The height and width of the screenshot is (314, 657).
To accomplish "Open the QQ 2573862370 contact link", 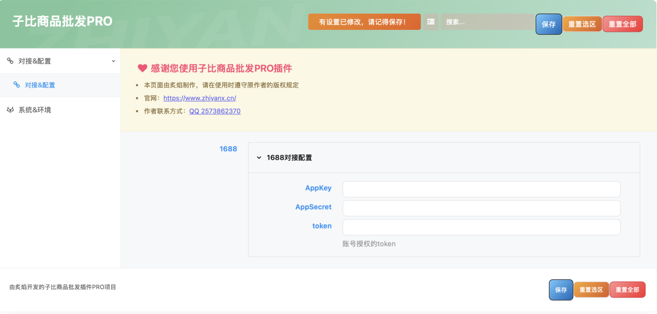I will pyautogui.click(x=215, y=111).
